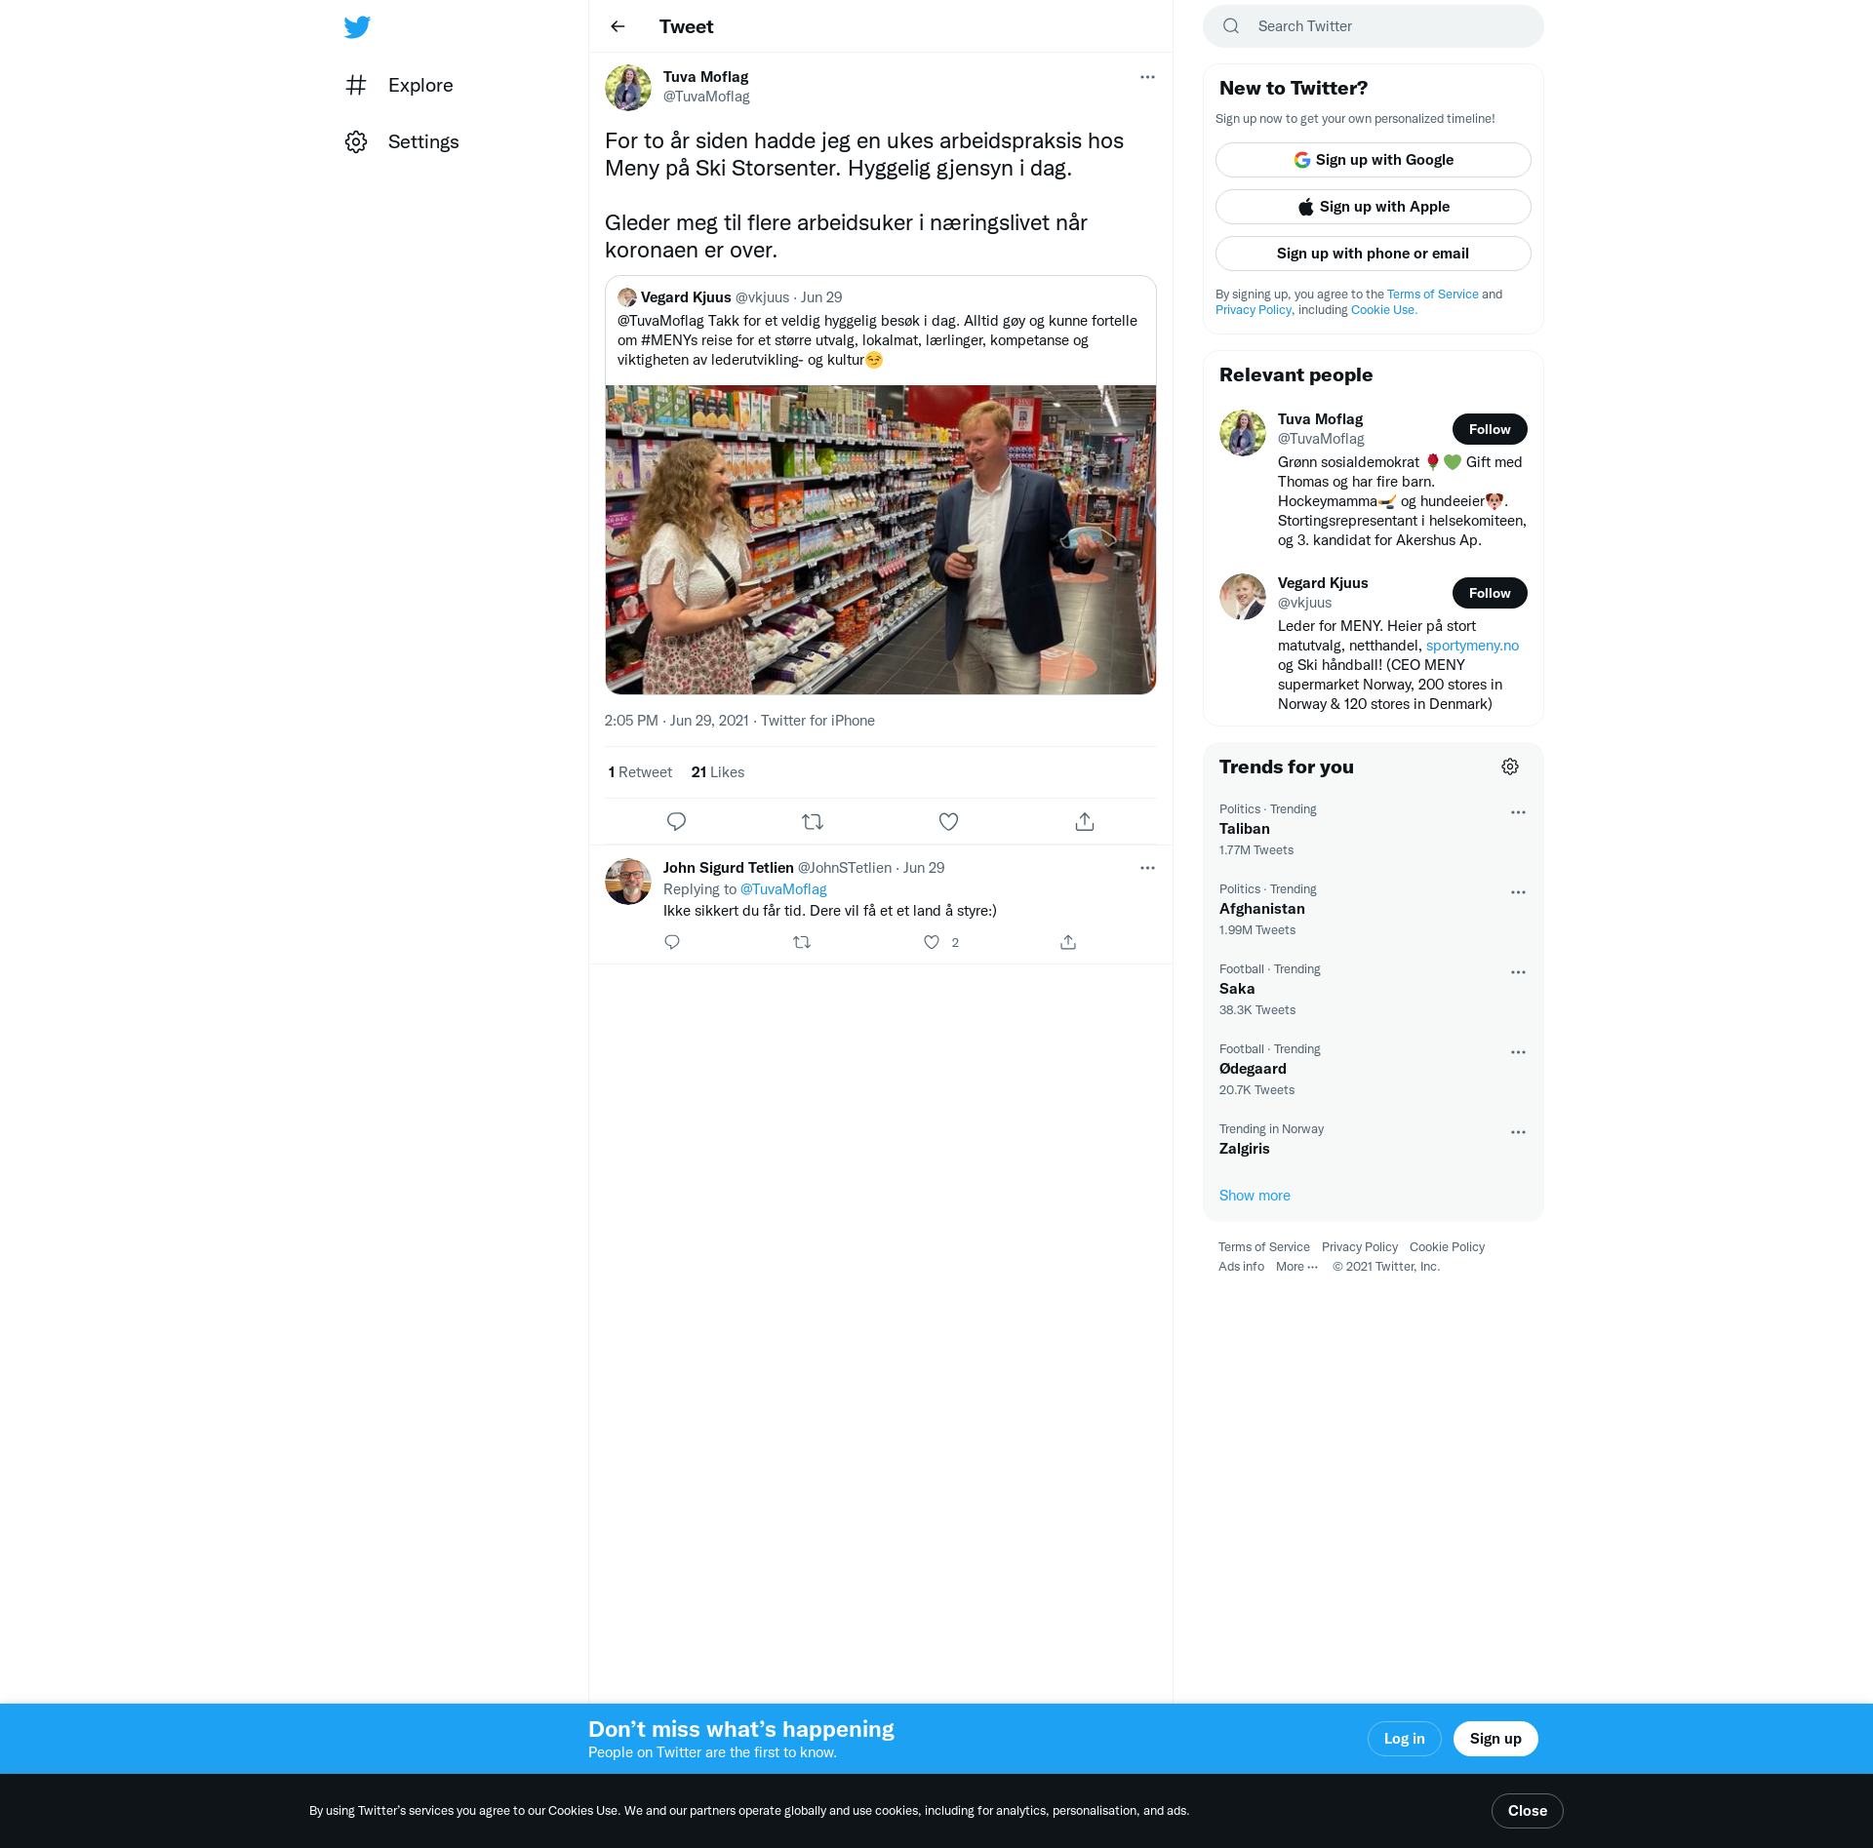
Task: Open the Afghanistan trend
Action: point(1374,910)
